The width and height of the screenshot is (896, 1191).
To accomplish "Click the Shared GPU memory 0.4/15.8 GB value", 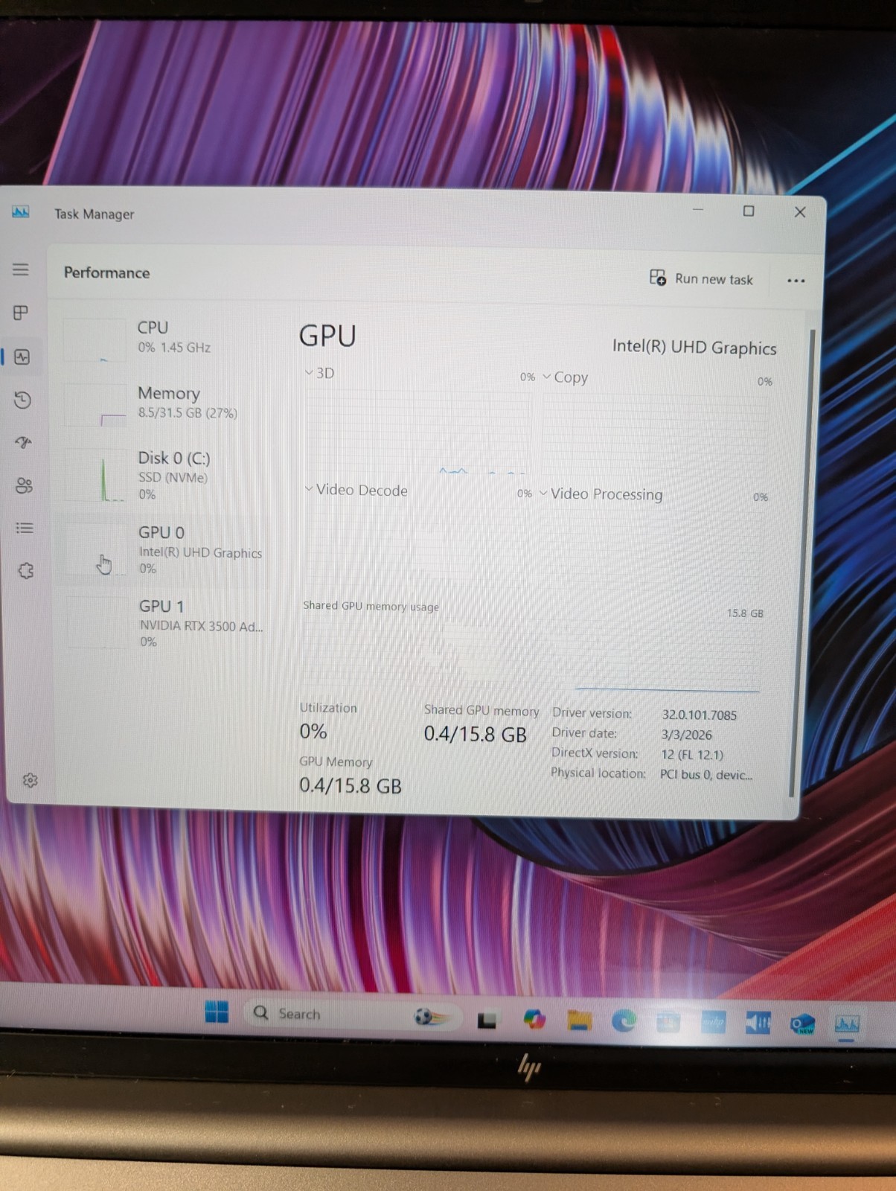I will pos(476,735).
